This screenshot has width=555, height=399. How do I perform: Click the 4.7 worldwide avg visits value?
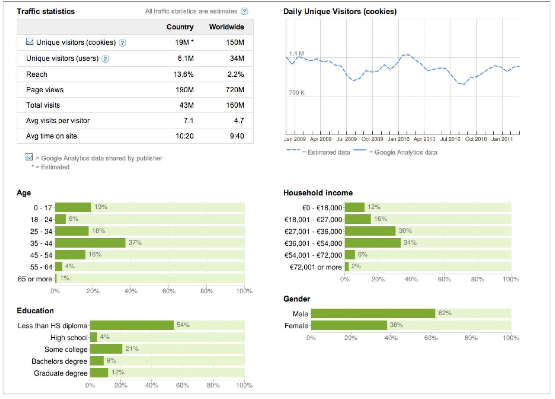pyautogui.click(x=239, y=120)
